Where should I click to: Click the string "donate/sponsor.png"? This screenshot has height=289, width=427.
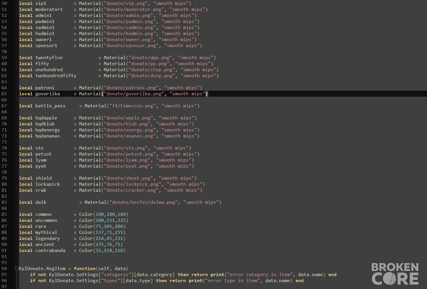[131, 46]
